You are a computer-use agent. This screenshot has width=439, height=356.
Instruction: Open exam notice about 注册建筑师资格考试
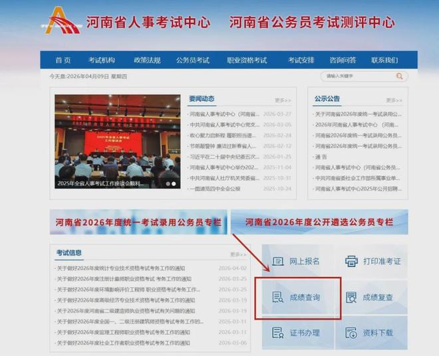point(130,321)
